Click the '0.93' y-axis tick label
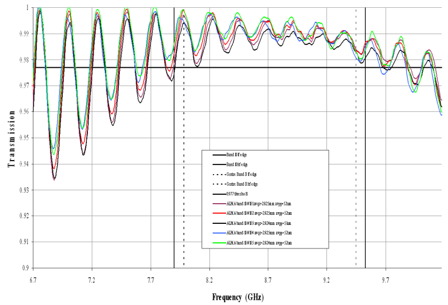Image resolution: width=448 pixels, height=305 pixels. point(24,190)
